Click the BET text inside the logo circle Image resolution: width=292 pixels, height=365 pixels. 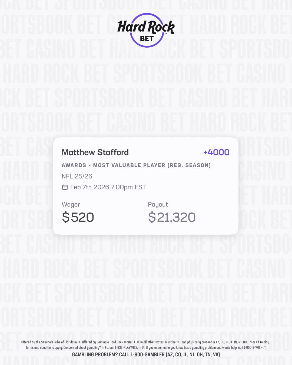pos(147,39)
